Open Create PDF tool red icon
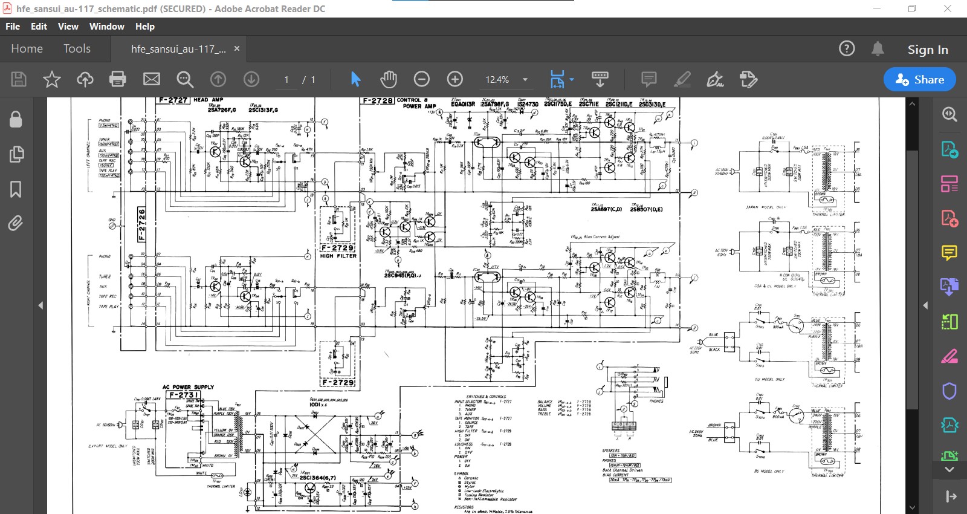967x514 pixels. [949, 218]
